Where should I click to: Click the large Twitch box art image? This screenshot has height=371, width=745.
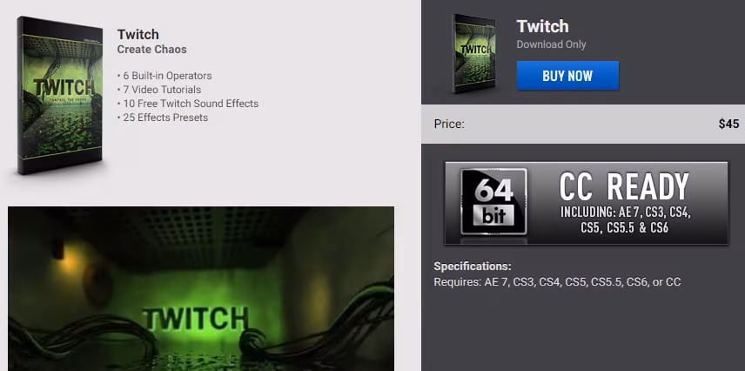[60, 95]
